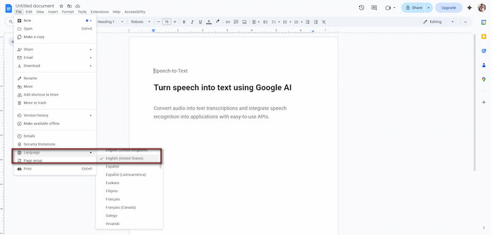Open Google Keep side panel
Viewport: 491px width, 235px height.
tap(484, 36)
